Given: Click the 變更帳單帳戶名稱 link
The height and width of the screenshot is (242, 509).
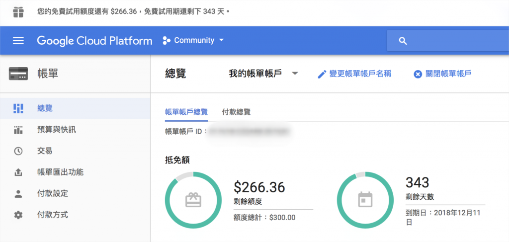Looking at the screenshot, I should click(x=360, y=74).
